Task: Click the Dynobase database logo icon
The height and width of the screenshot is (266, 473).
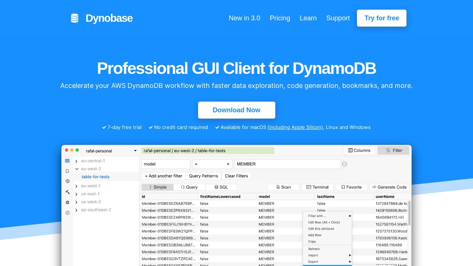Action: 75,18
